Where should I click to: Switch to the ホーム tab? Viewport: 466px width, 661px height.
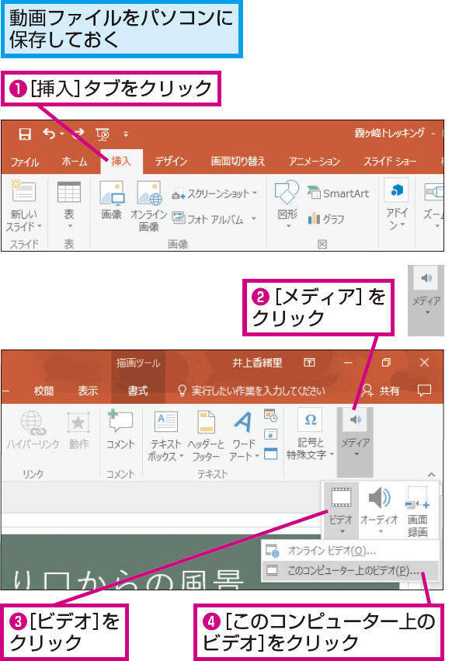[75, 162]
